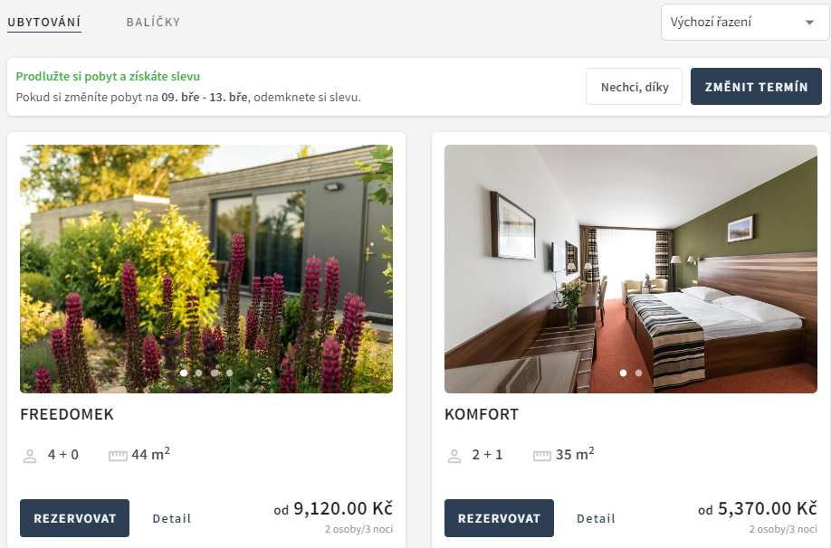The image size is (831, 548).
Task: Click the person occupancy icon under KOMFORT
Action: pos(454,456)
